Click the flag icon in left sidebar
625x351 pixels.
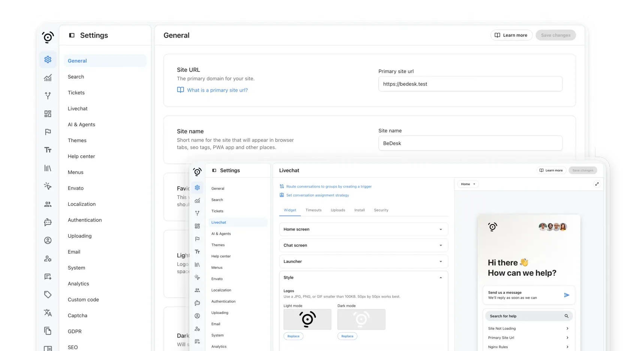coord(48,132)
